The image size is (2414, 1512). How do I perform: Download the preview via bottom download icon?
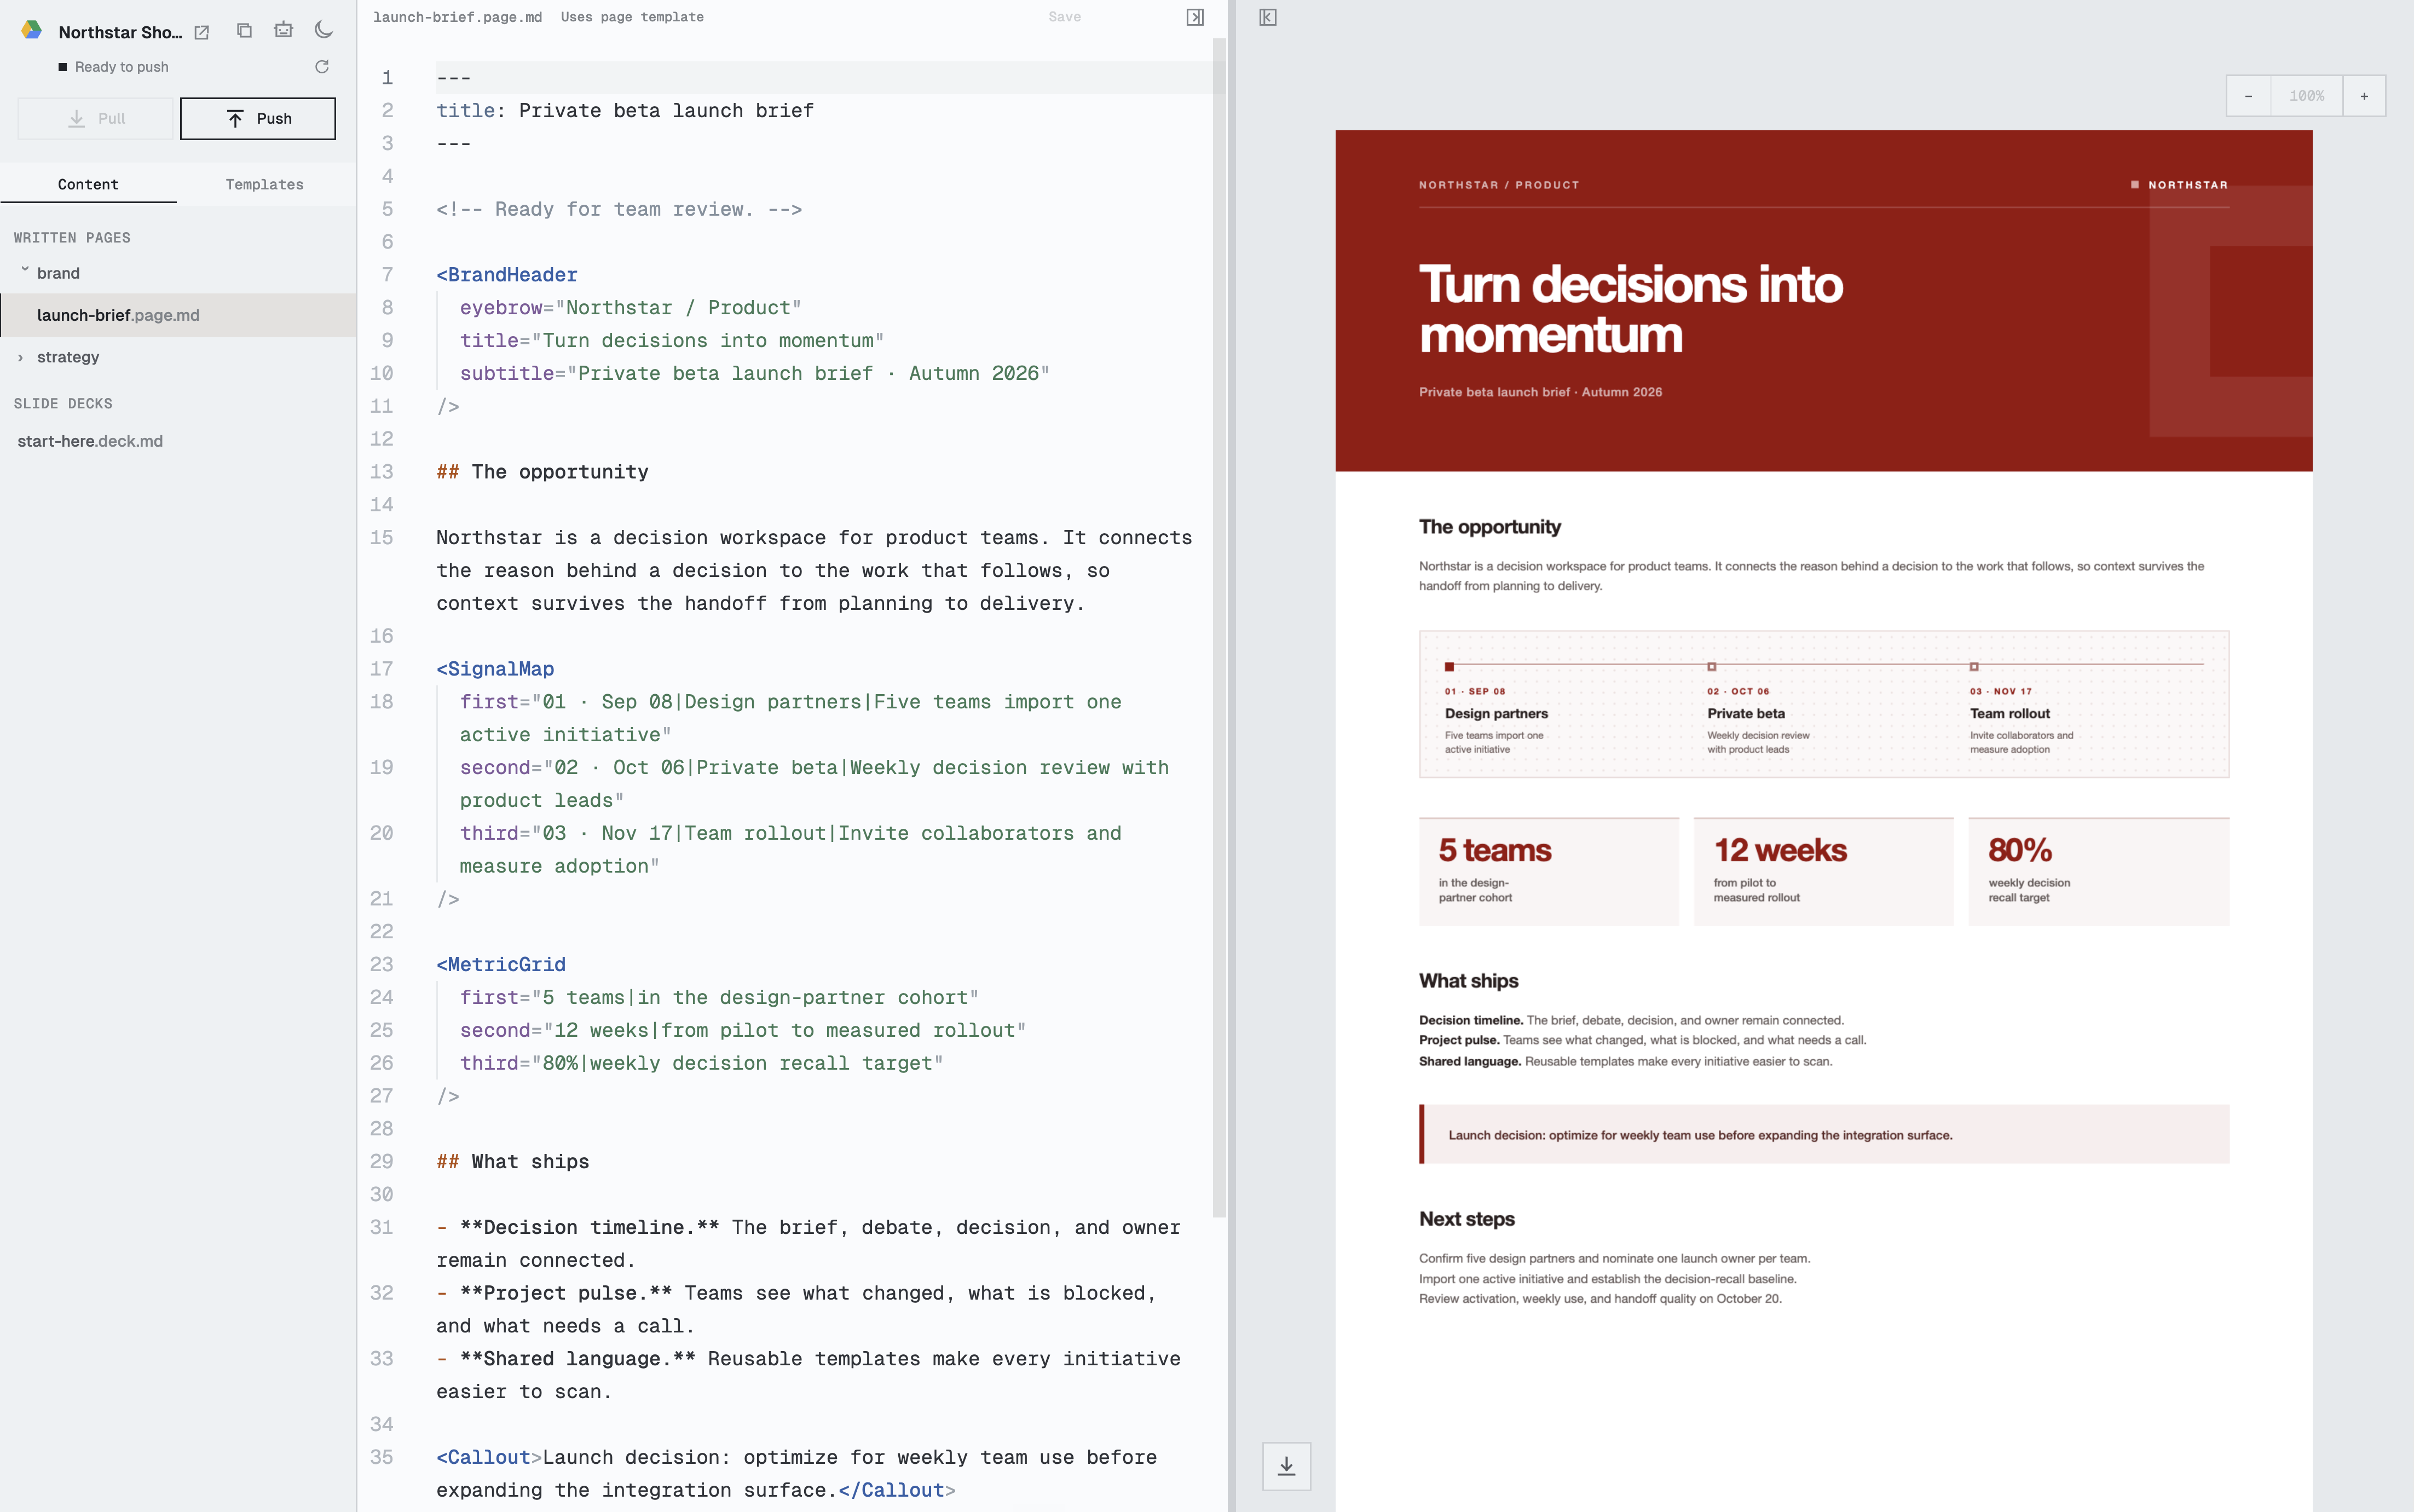click(x=1286, y=1466)
